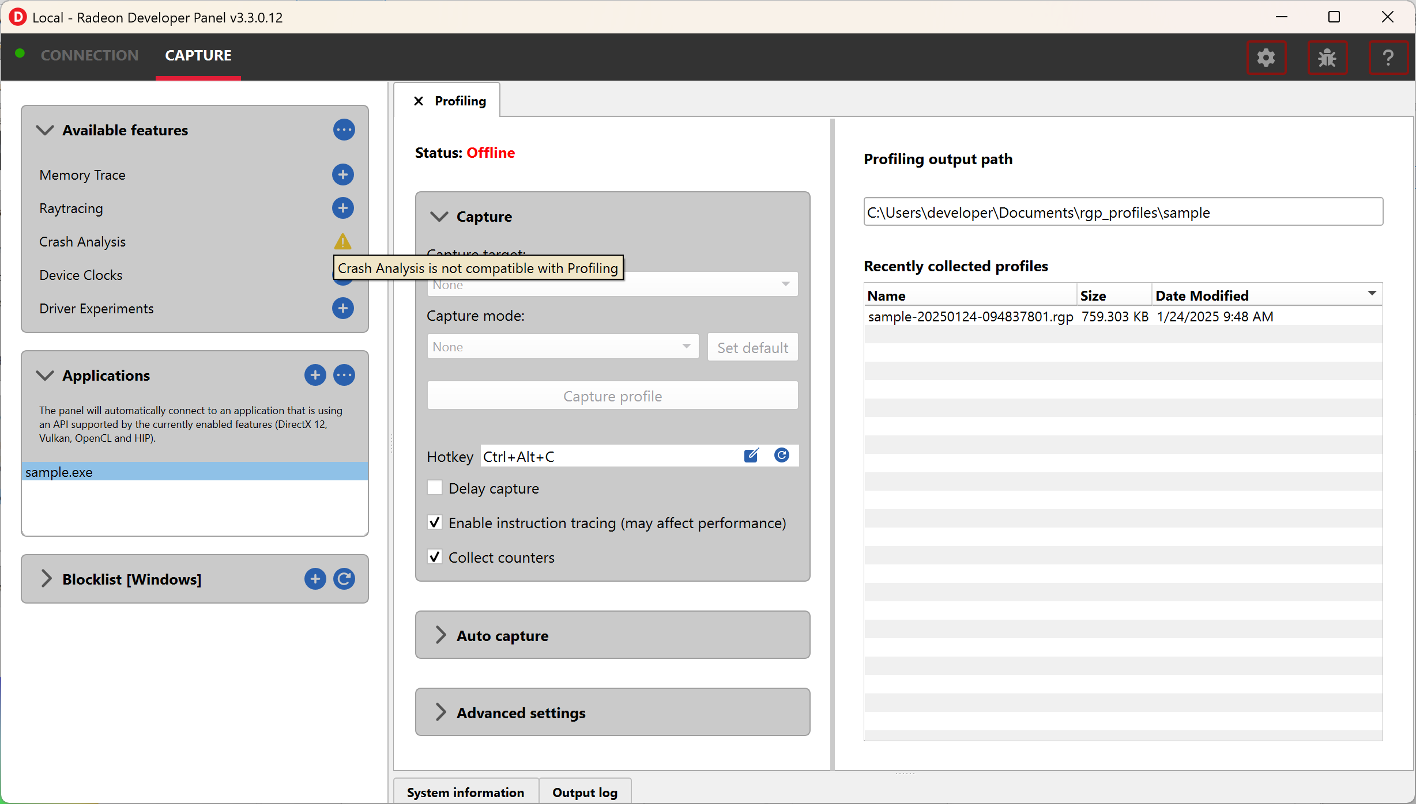Open the settings gear in the header
1416x804 pixels.
pos(1266,58)
